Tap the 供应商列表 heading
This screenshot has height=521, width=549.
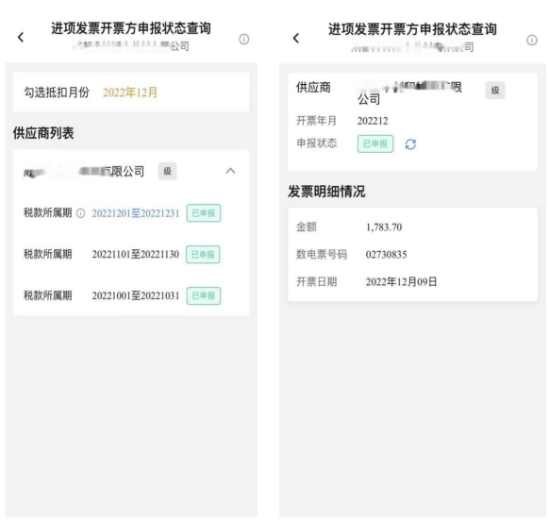43,133
